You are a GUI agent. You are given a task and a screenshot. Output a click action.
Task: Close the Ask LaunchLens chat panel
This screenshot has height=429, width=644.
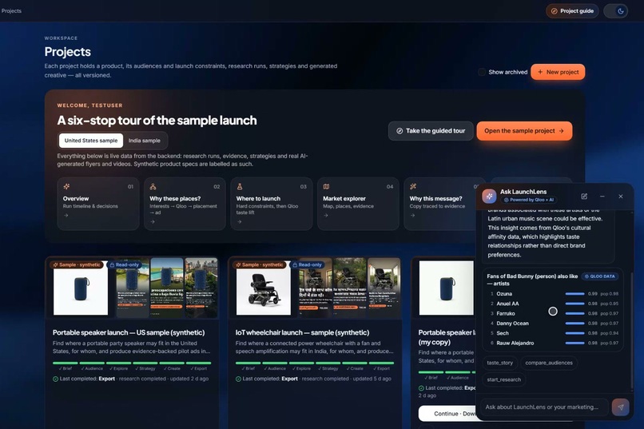pyautogui.click(x=621, y=197)
